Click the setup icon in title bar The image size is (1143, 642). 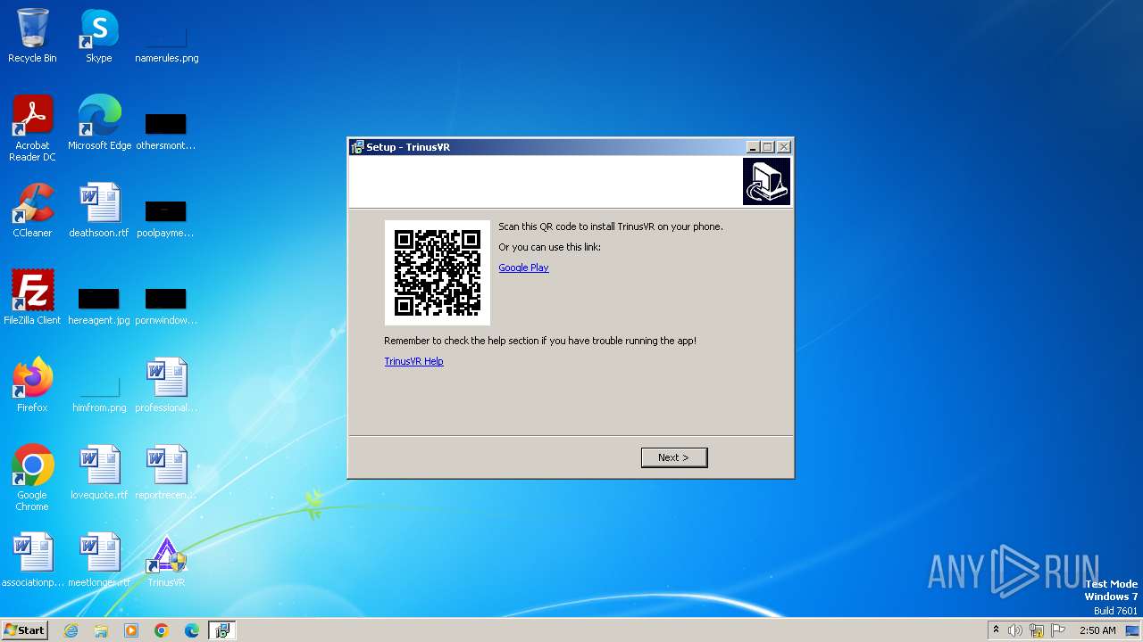tap(357, 147)
